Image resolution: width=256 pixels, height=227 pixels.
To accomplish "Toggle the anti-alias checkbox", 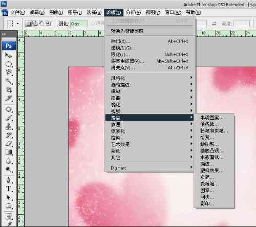I will (x=93, y=23).
